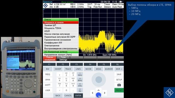Click the MHz unit key
The width and height of the screenshot is (175, 98).
click(80, 80)
